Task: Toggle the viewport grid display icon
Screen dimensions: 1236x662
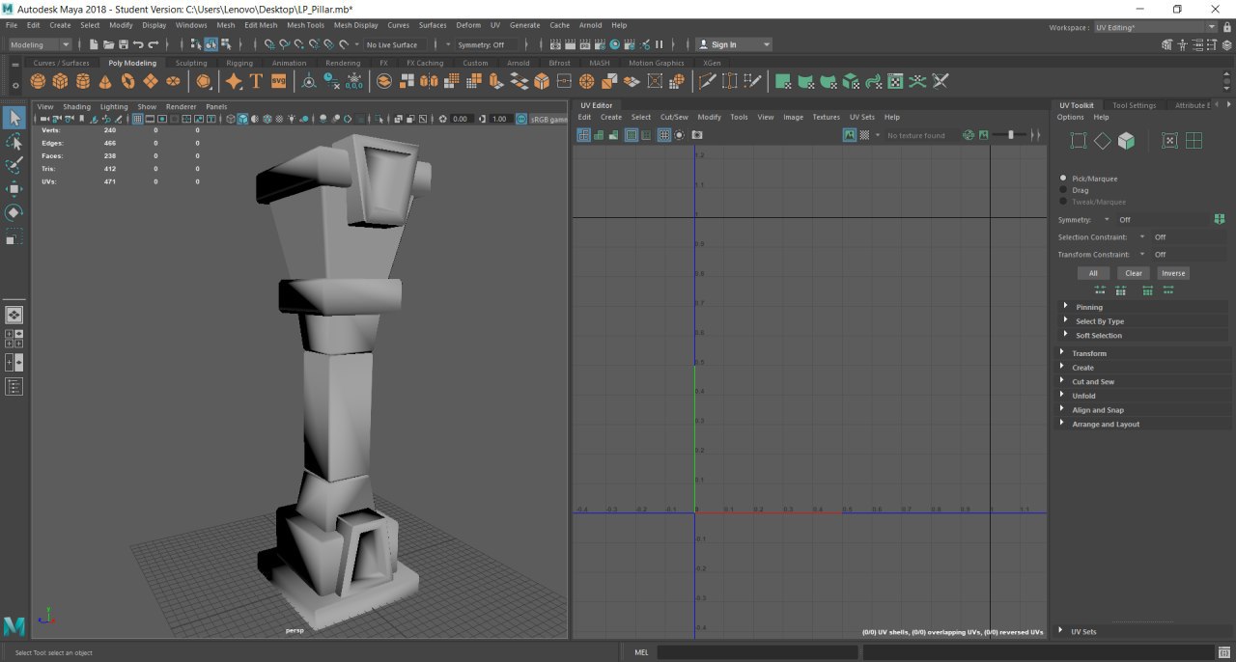Action: (x=137, y=119)
